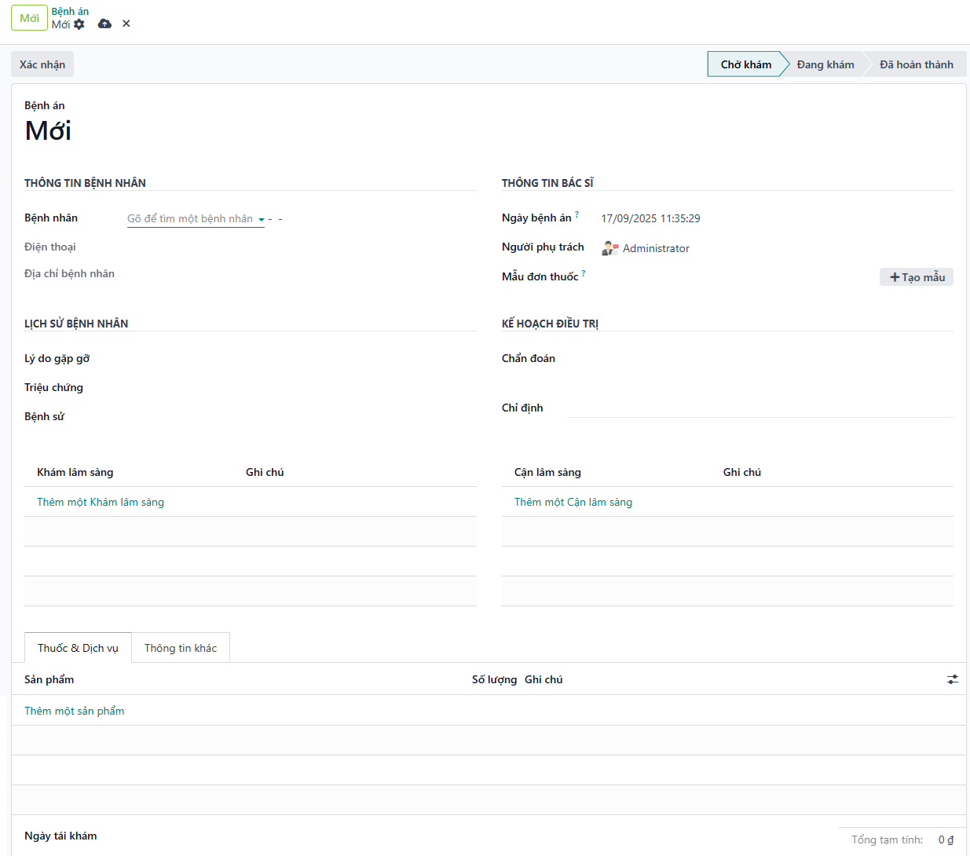The image size is (970, 856).
Task: Discard changes with the X icon
Action: pos(126,24)
